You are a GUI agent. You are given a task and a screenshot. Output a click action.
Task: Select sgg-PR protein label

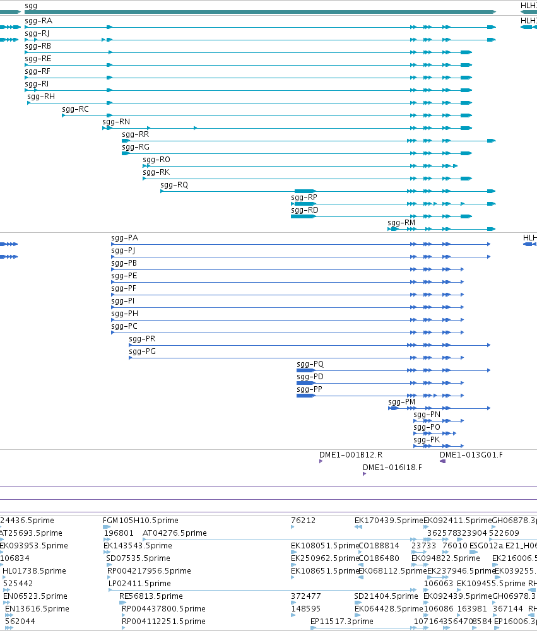point(142,339)
